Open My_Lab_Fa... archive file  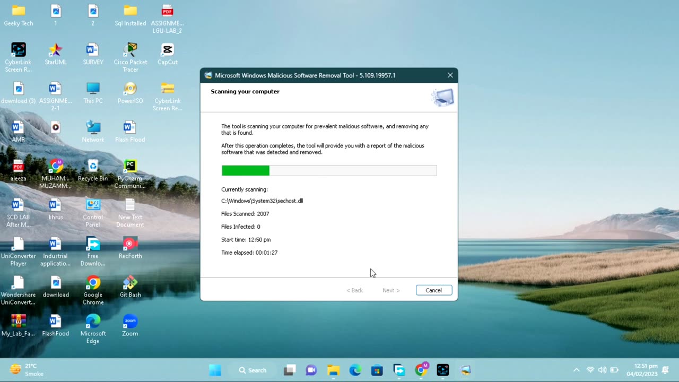(19, 326)
